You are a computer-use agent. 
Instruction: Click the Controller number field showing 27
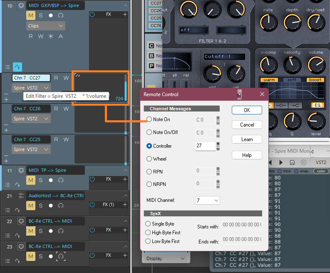pos(205,146)
